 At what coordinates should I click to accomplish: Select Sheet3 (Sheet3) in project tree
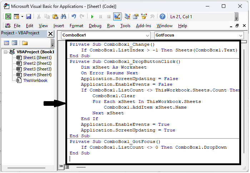(x=37, y=69)
